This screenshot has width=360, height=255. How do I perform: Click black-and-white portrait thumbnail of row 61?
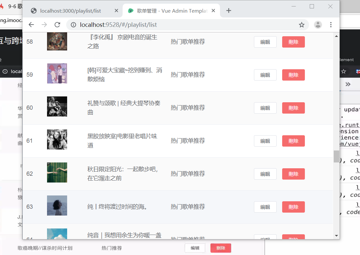(x=57, y=139)
